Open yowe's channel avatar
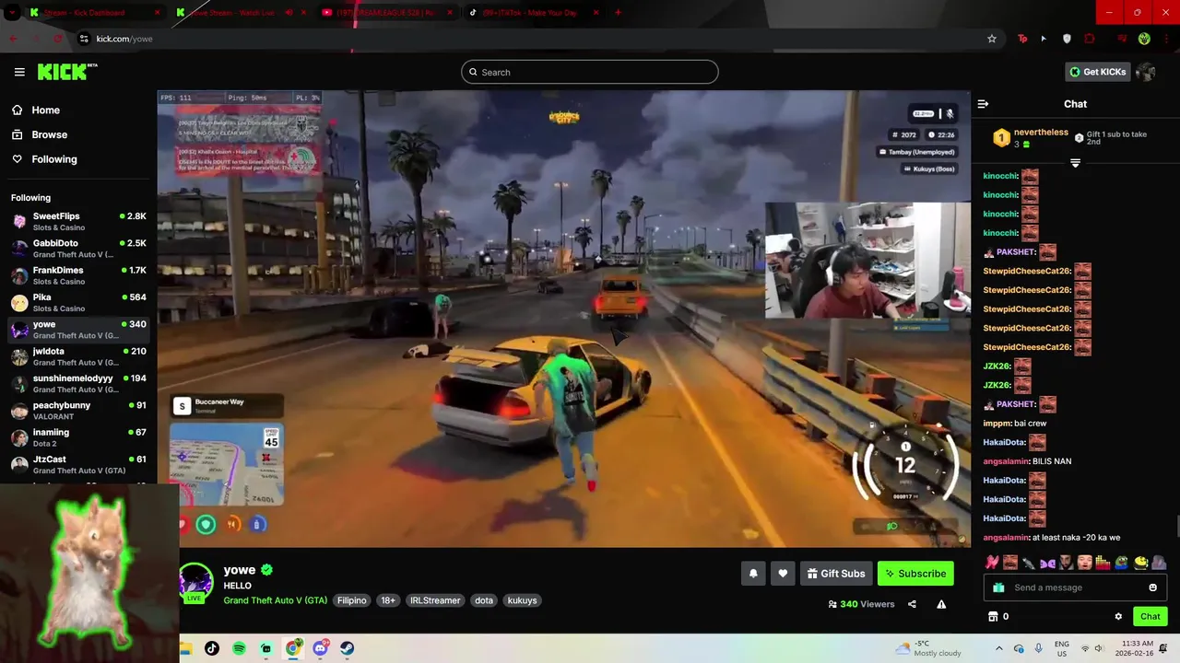This screenshot has width=1180, height=663. pyautogui.click(x=195, y=581)
